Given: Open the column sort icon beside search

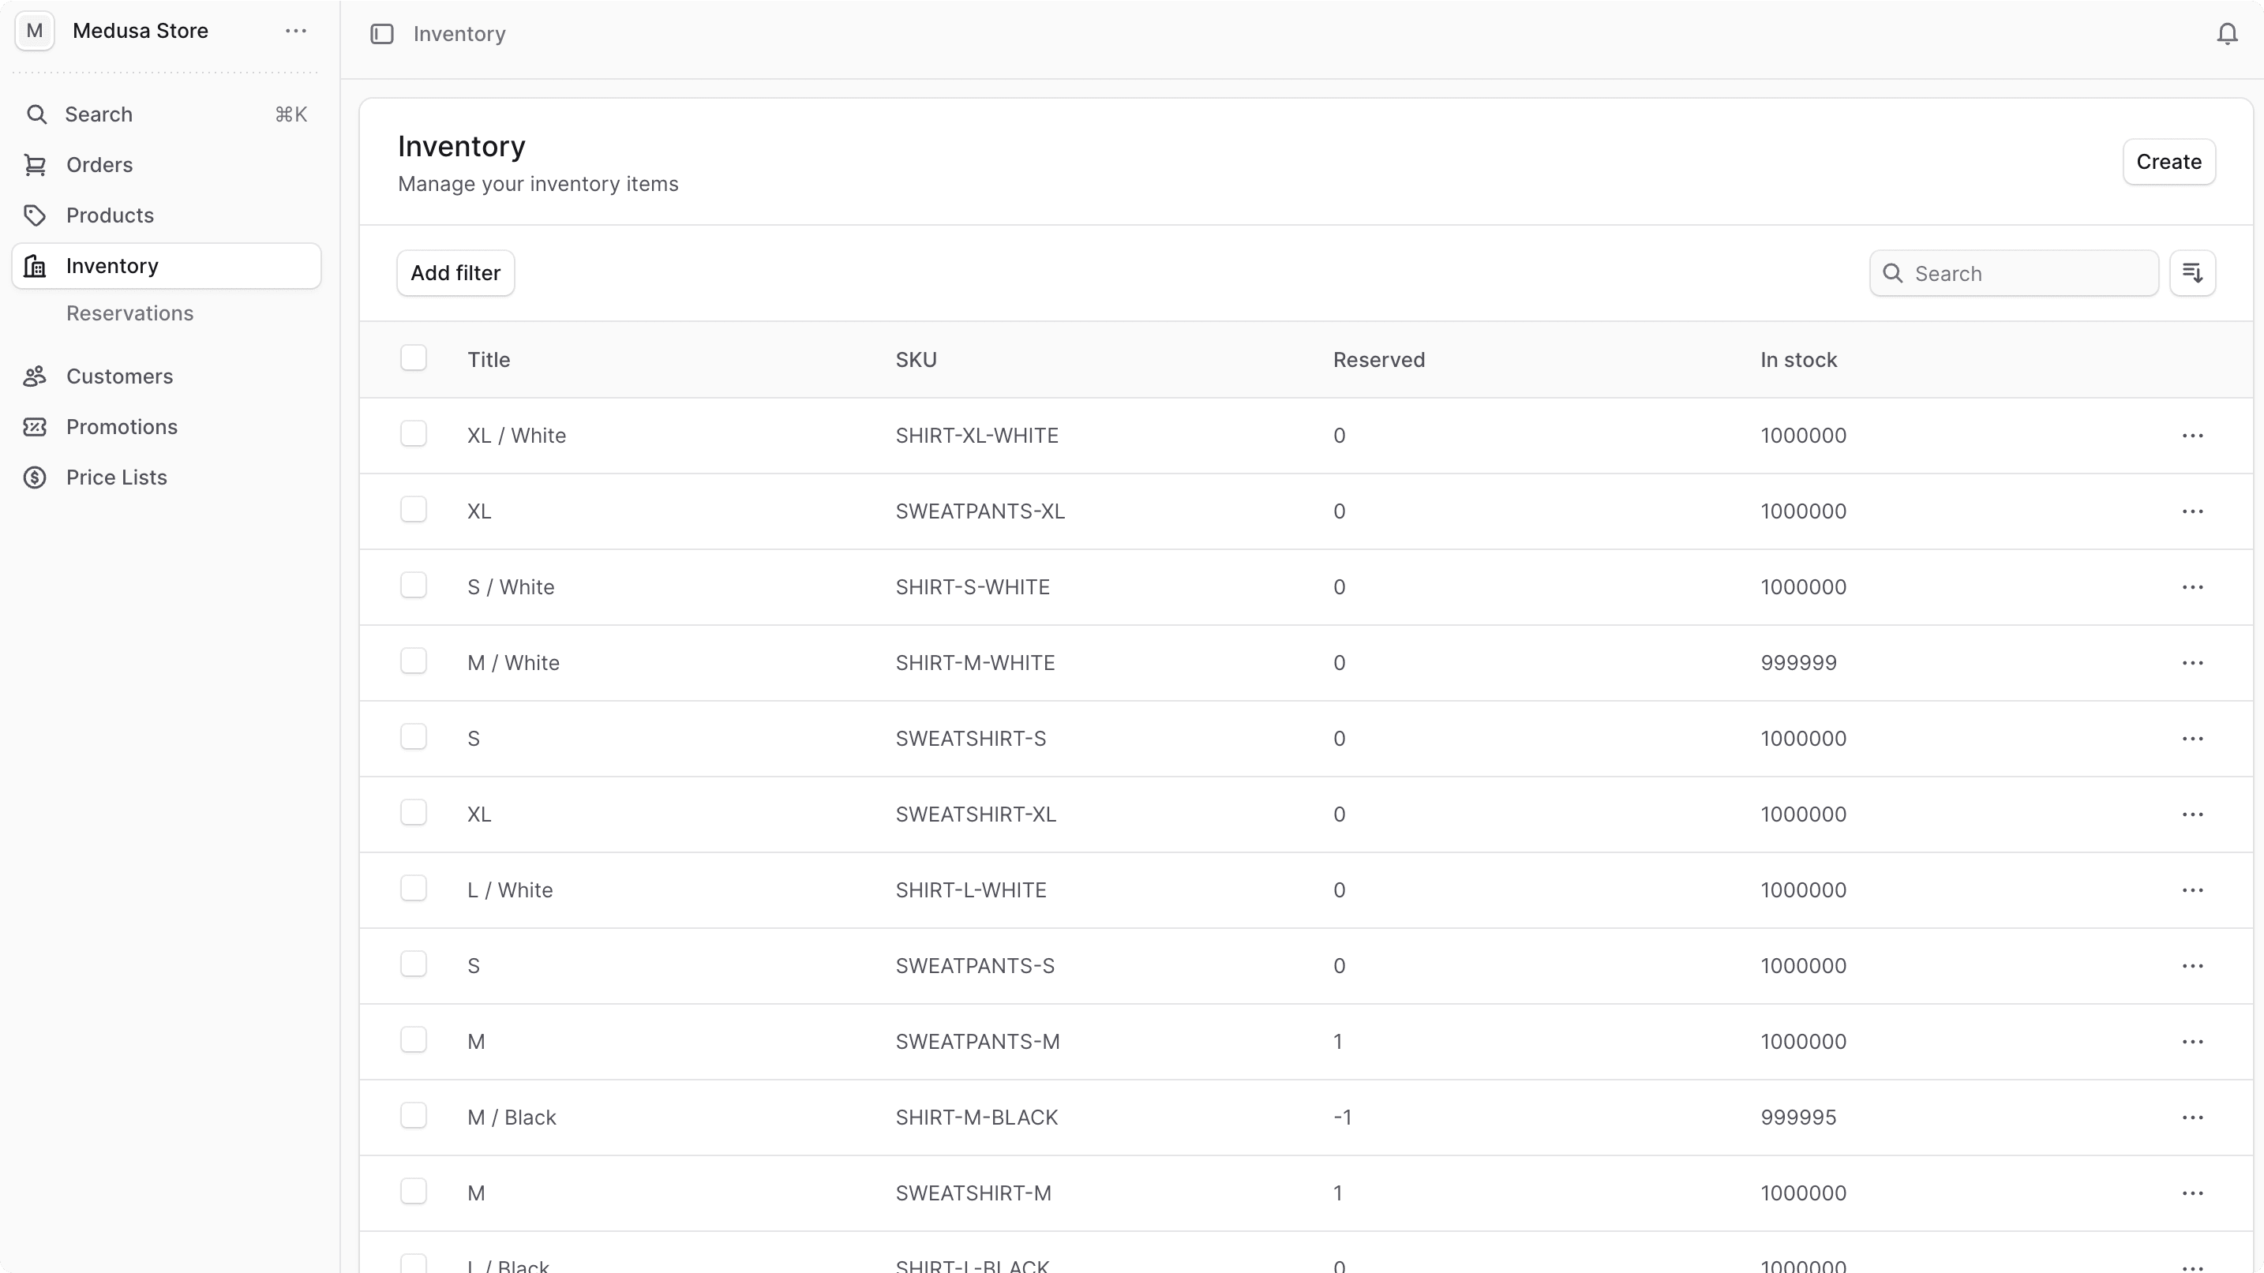Looking at the screenshot, I should (x=2193, y=273).
